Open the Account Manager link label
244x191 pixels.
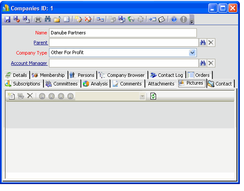pos(29,63)
